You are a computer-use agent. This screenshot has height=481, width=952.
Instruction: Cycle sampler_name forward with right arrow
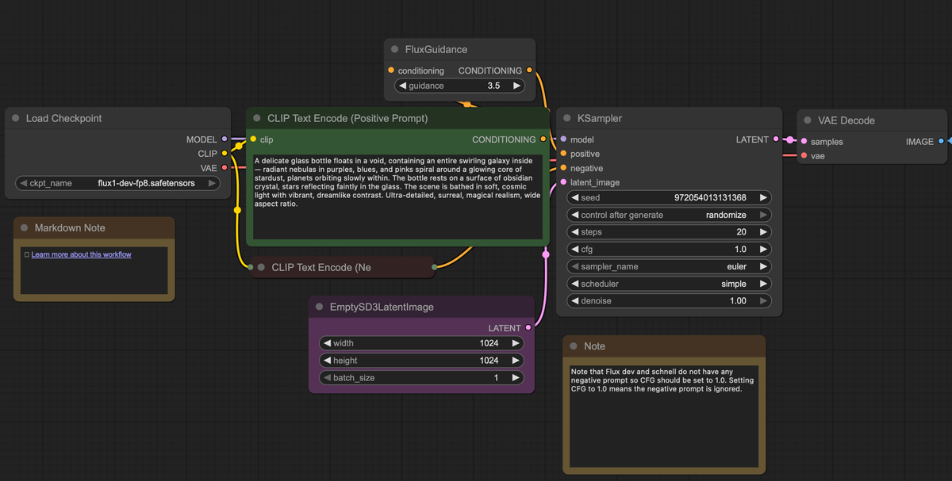click(x=763, y=266)
